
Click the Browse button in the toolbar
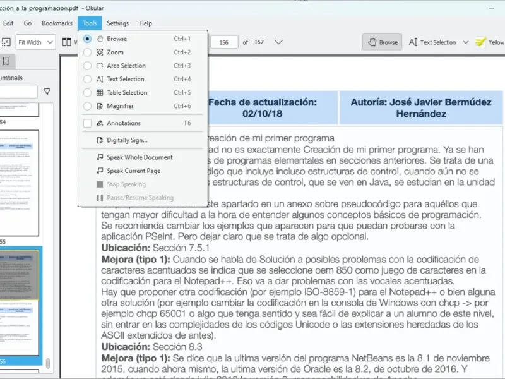point(383,42)
